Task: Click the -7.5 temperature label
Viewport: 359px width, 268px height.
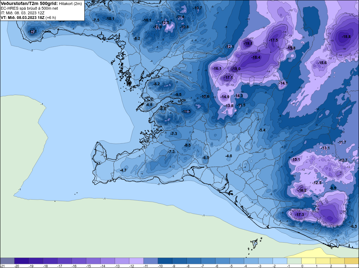Action: point(96,20)
